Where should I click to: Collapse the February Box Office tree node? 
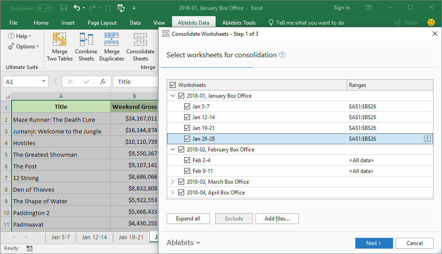click(x=173, y=150)
